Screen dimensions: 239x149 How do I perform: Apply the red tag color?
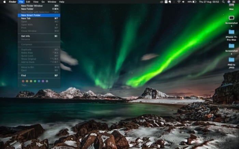click(x=23, y=81)
